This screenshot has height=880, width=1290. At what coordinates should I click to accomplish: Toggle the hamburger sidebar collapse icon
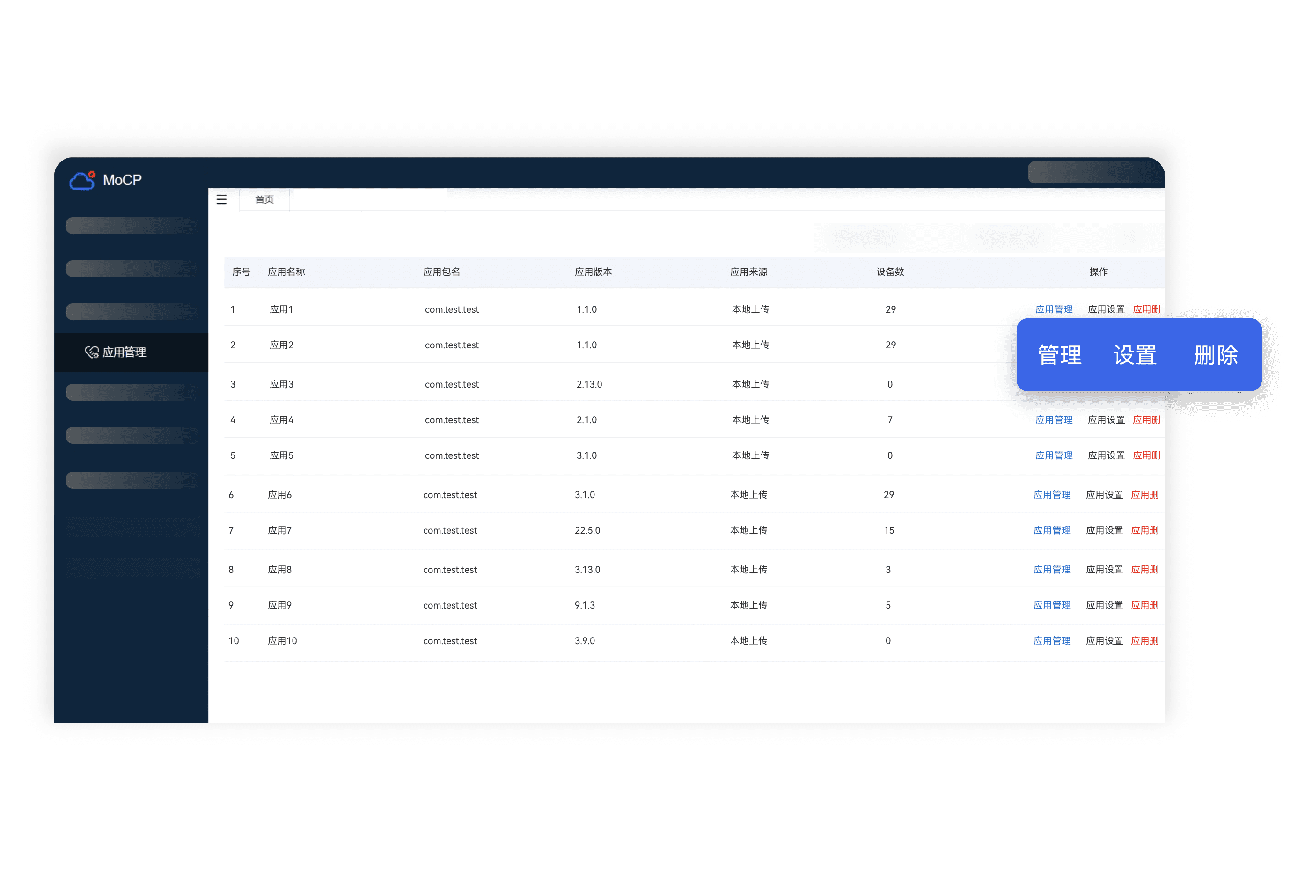click(x=221, y=199)
